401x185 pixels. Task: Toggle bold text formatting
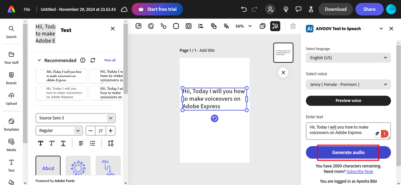click(40, 143)
